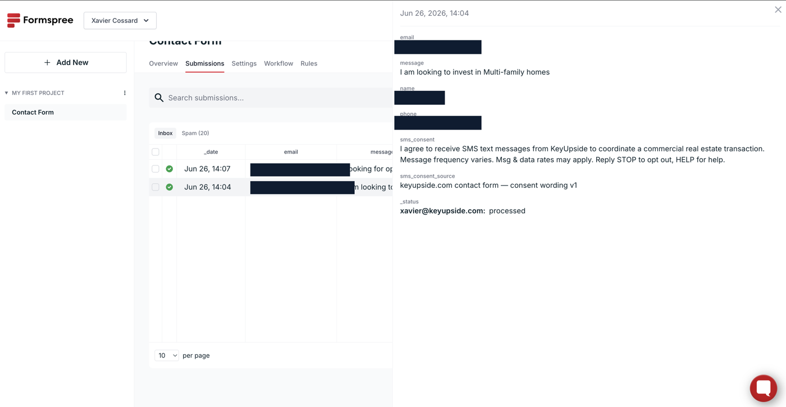The width and height of the screenshot is (786, 407).
Task: Click the Search submissions field
Action: [x=271, y=98]
